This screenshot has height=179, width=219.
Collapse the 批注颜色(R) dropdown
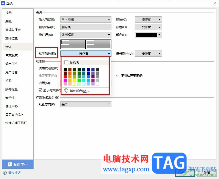coord(86,53)
